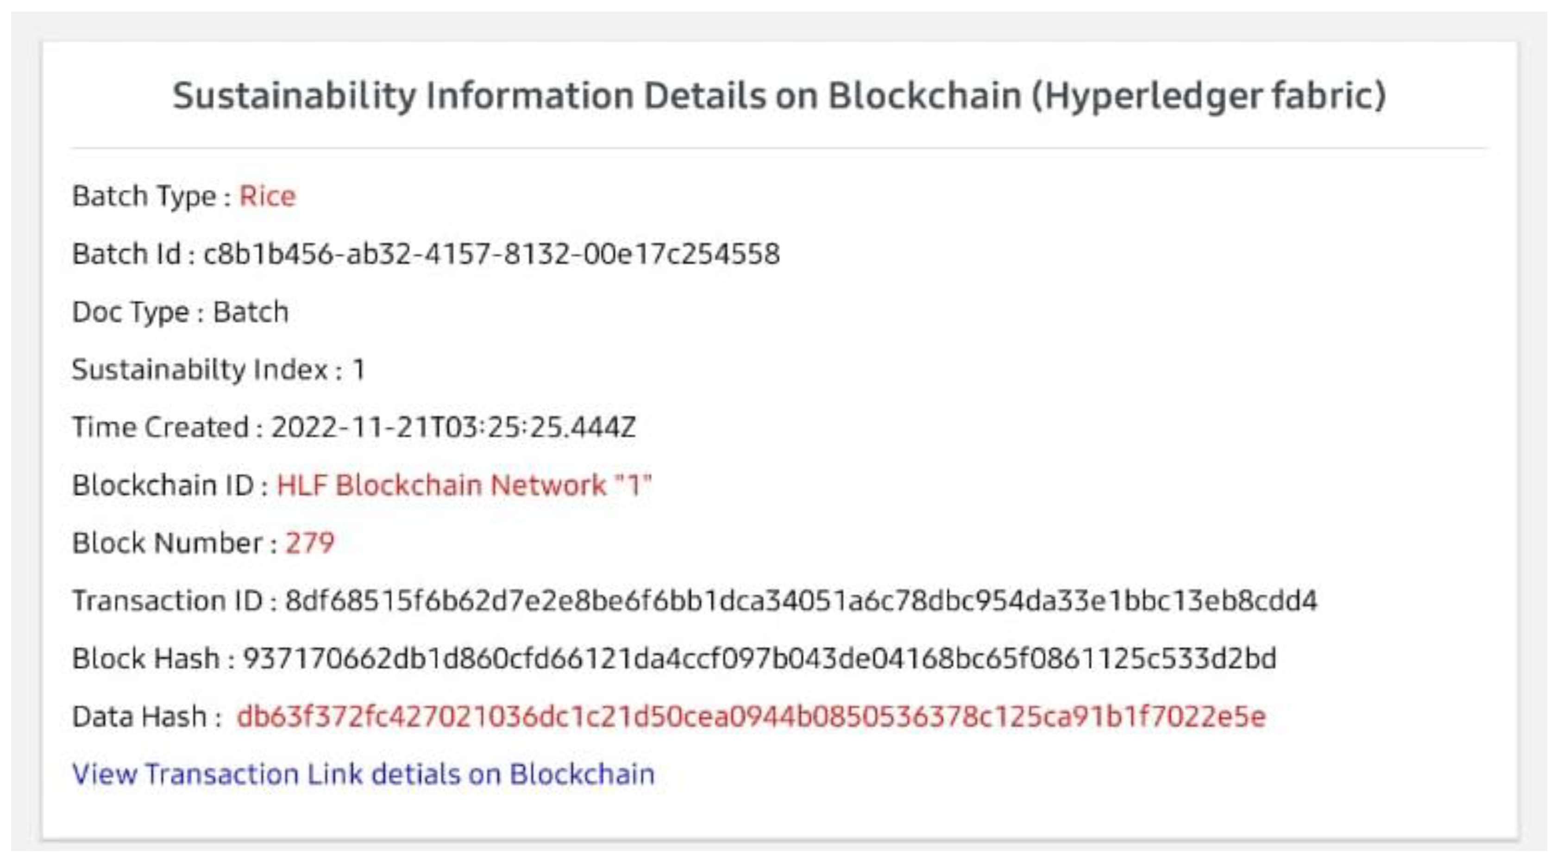
Task: Click the Time Created timestamp value
Action: (453, 427)
